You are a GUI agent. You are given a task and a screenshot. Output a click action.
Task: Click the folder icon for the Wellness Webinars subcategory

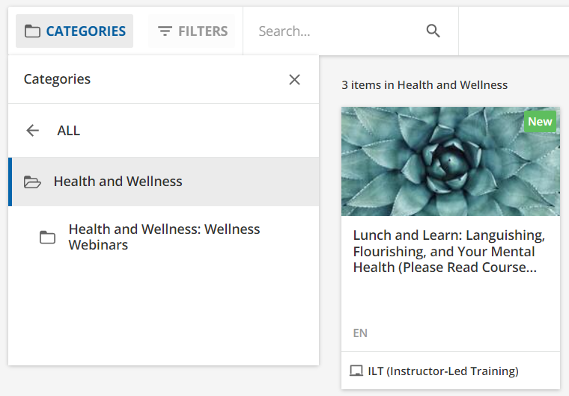click(47, 238)
